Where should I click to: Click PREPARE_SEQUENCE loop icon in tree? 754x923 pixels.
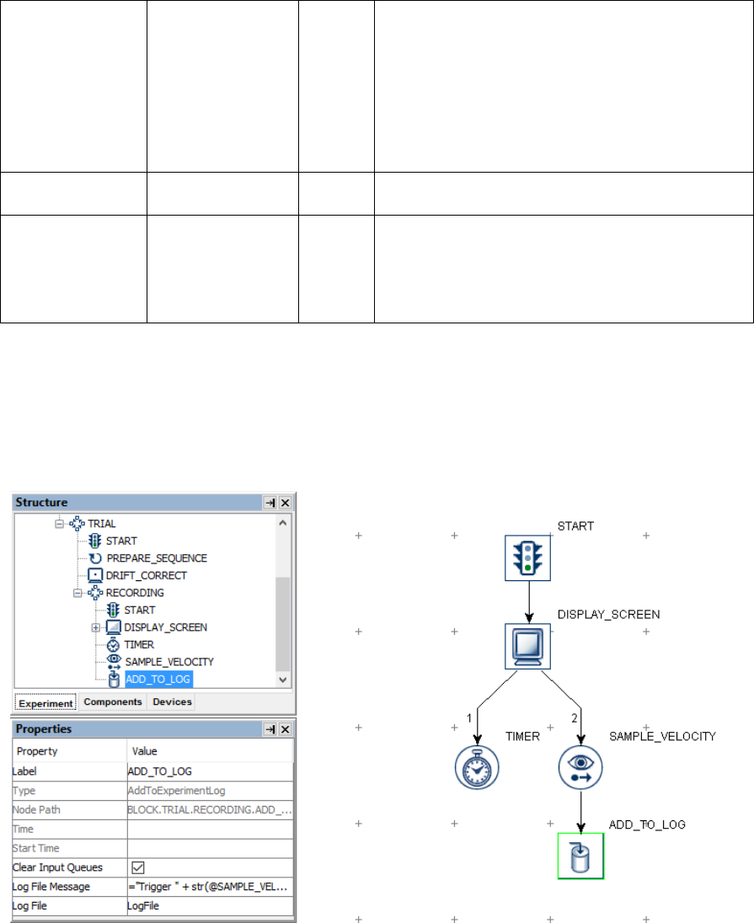[95, 558]
